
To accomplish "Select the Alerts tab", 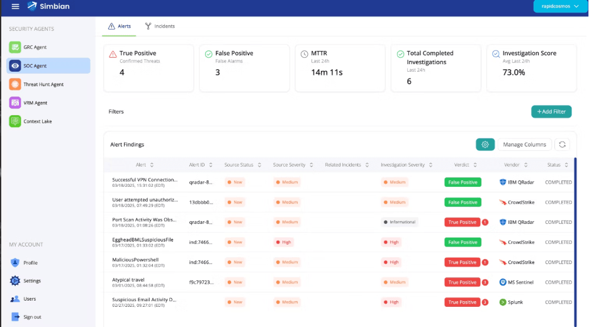I will (x=120, y=26).
